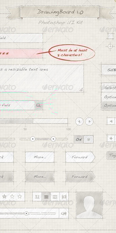Toggle the ON switch off
The image size is (116, 233).
point(84,140)
